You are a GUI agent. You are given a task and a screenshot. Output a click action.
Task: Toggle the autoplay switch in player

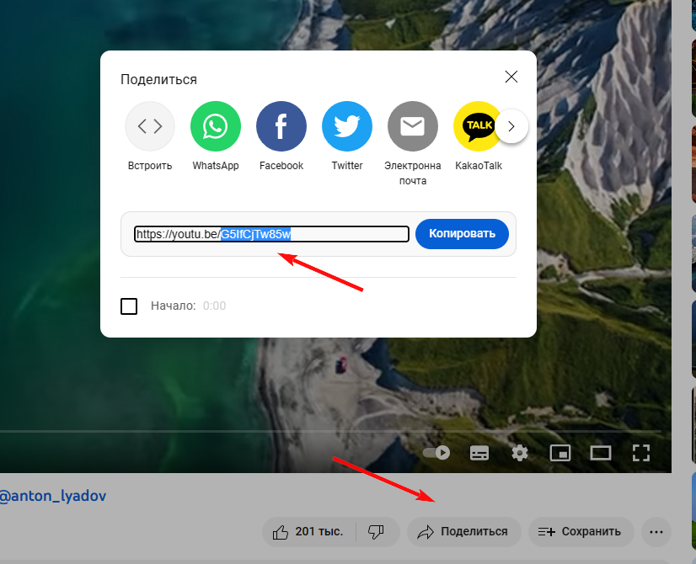(436, 453)
